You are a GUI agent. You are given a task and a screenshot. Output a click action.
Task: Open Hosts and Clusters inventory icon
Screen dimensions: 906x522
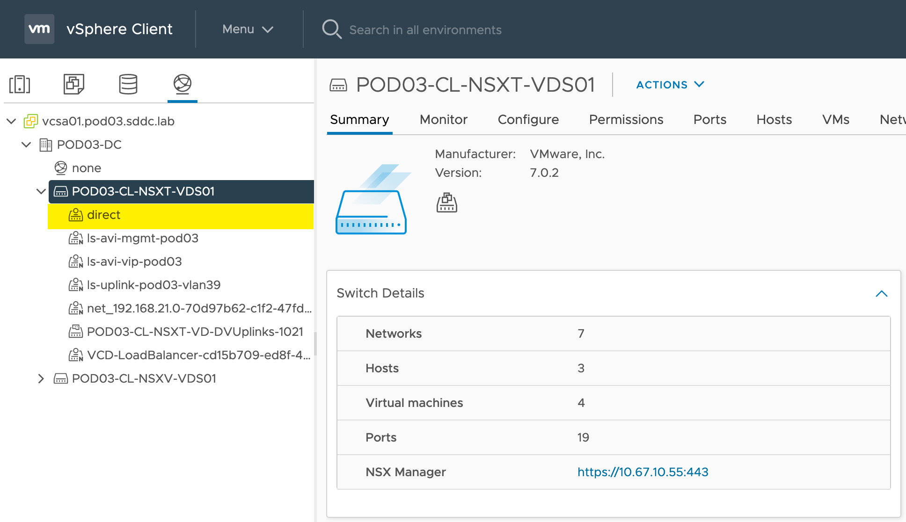point(20,84)
